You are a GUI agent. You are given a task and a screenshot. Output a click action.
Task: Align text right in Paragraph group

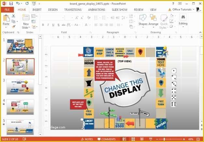[x=106, y=25]
